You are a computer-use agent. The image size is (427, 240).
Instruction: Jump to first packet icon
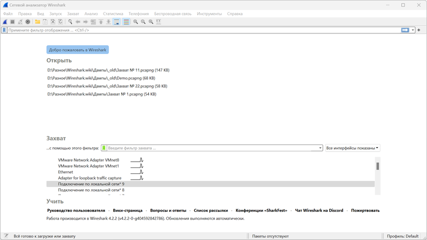tap(101, 22)
